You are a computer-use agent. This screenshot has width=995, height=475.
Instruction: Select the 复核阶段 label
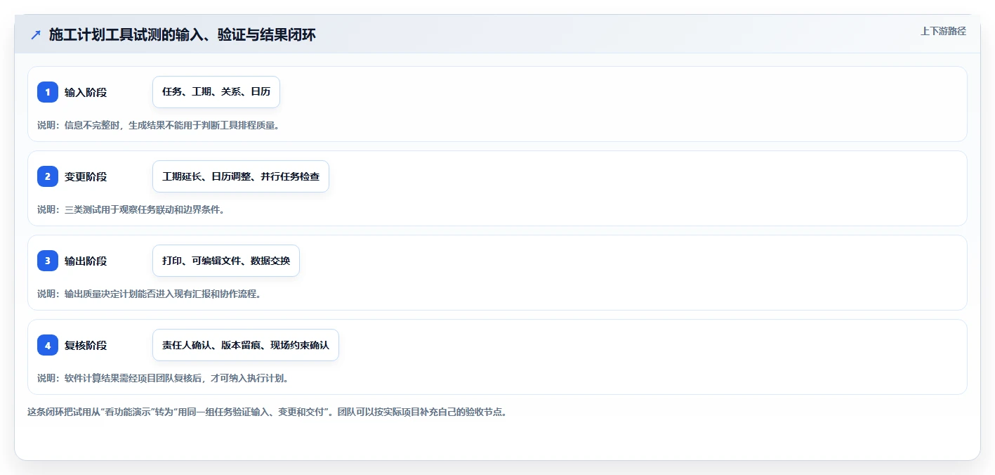click(86, 345)
